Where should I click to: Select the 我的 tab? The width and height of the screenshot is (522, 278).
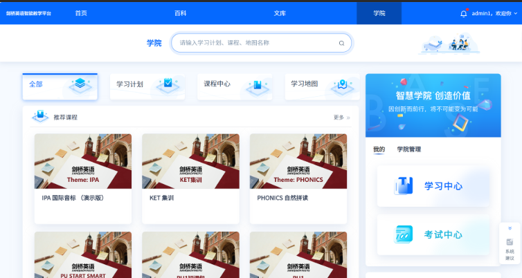[379, 149]
